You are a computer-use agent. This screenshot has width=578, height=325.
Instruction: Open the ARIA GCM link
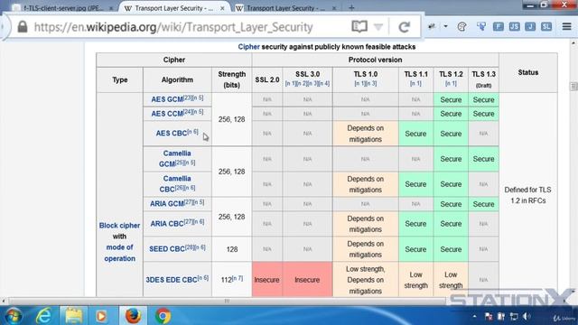coord(167,204)
